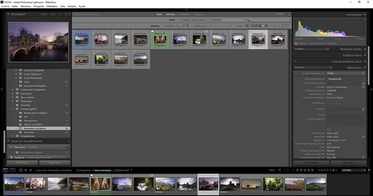Check the box beside Revelados completos collection
This screenshot has width=373, height=196.
pos(9,128)
